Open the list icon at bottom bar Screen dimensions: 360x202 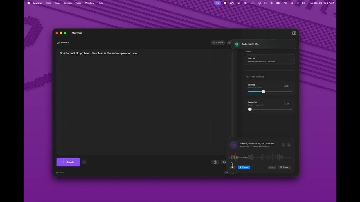pos(227,172)
